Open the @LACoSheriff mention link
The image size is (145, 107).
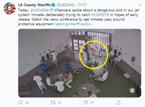[41, 10]
